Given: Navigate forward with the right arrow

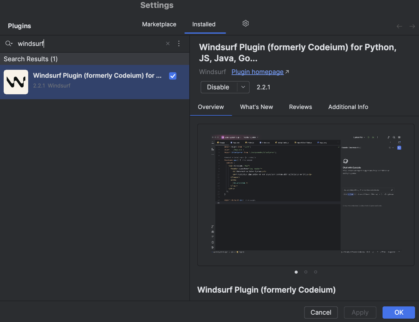Looking at the screenshot, I should pyautogui.click(x=412, y=26).
